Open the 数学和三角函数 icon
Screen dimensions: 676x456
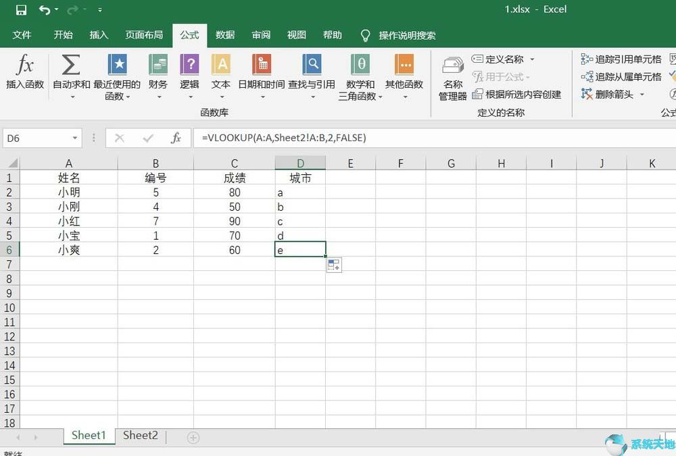click(360, 65)
